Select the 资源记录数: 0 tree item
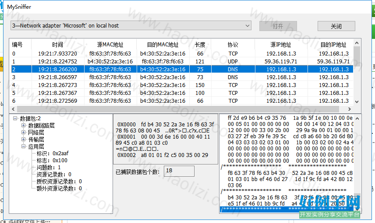This screenshot has width=375, height=223. tap(54, 174)
